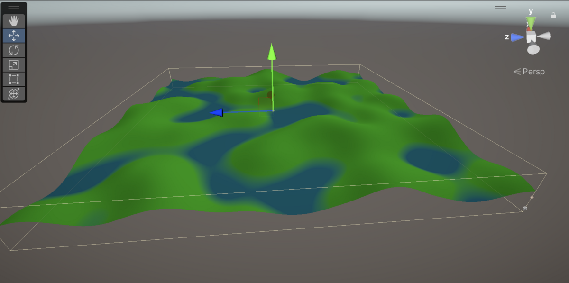Select the combined Transform tool

(14, 94)
